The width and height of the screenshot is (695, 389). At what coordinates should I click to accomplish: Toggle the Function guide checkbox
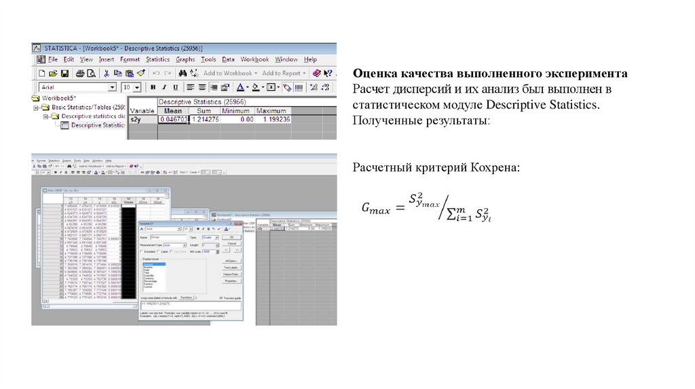221,297
